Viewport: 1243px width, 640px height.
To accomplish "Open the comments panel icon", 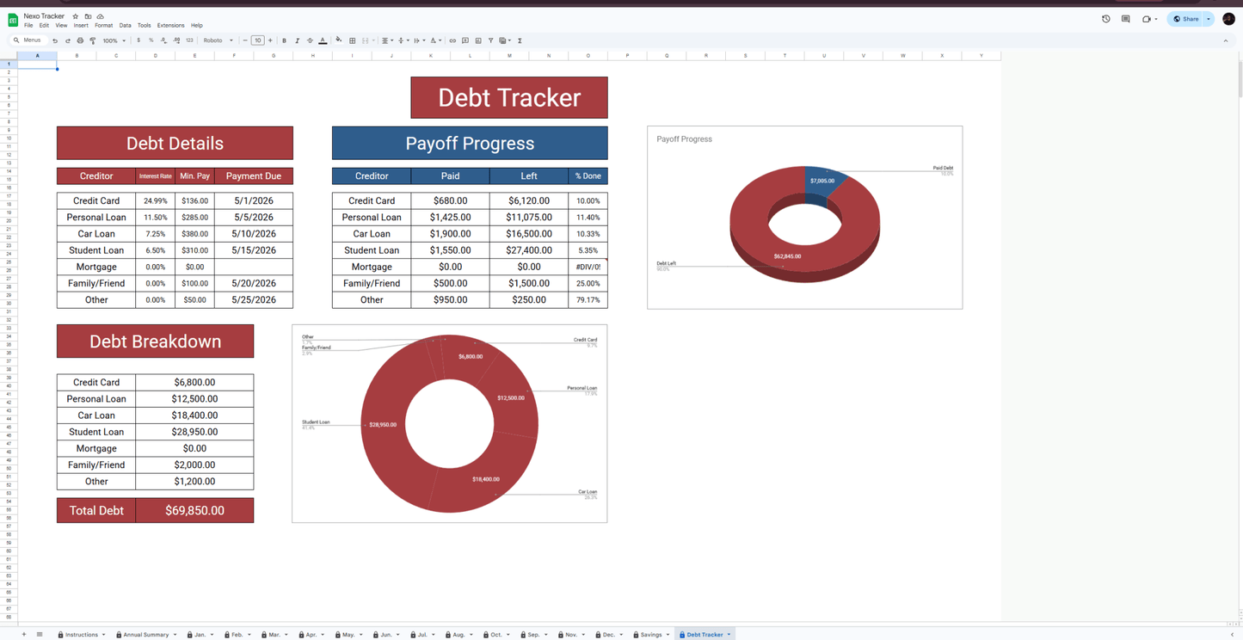I will point(1125,19).
